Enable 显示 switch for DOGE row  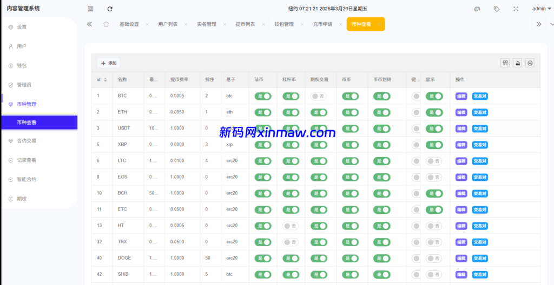pyautogui.click(x=434, y=258)
